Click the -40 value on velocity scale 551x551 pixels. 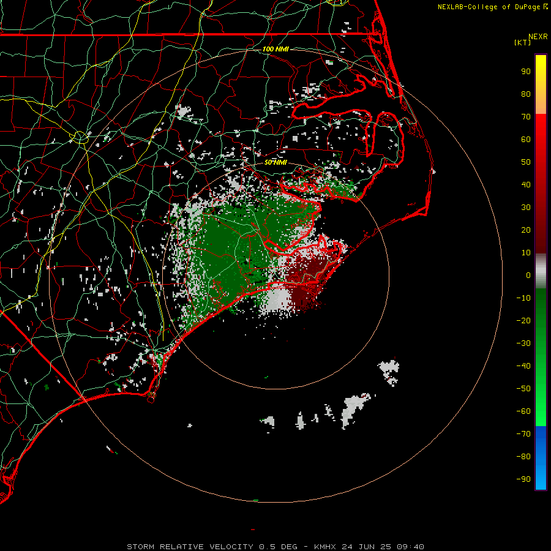(x=523, y=366)
